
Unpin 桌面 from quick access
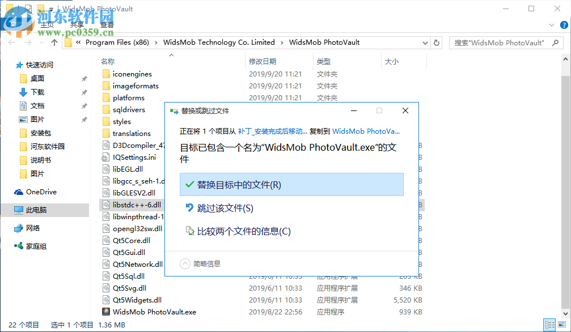coord(84,79)
